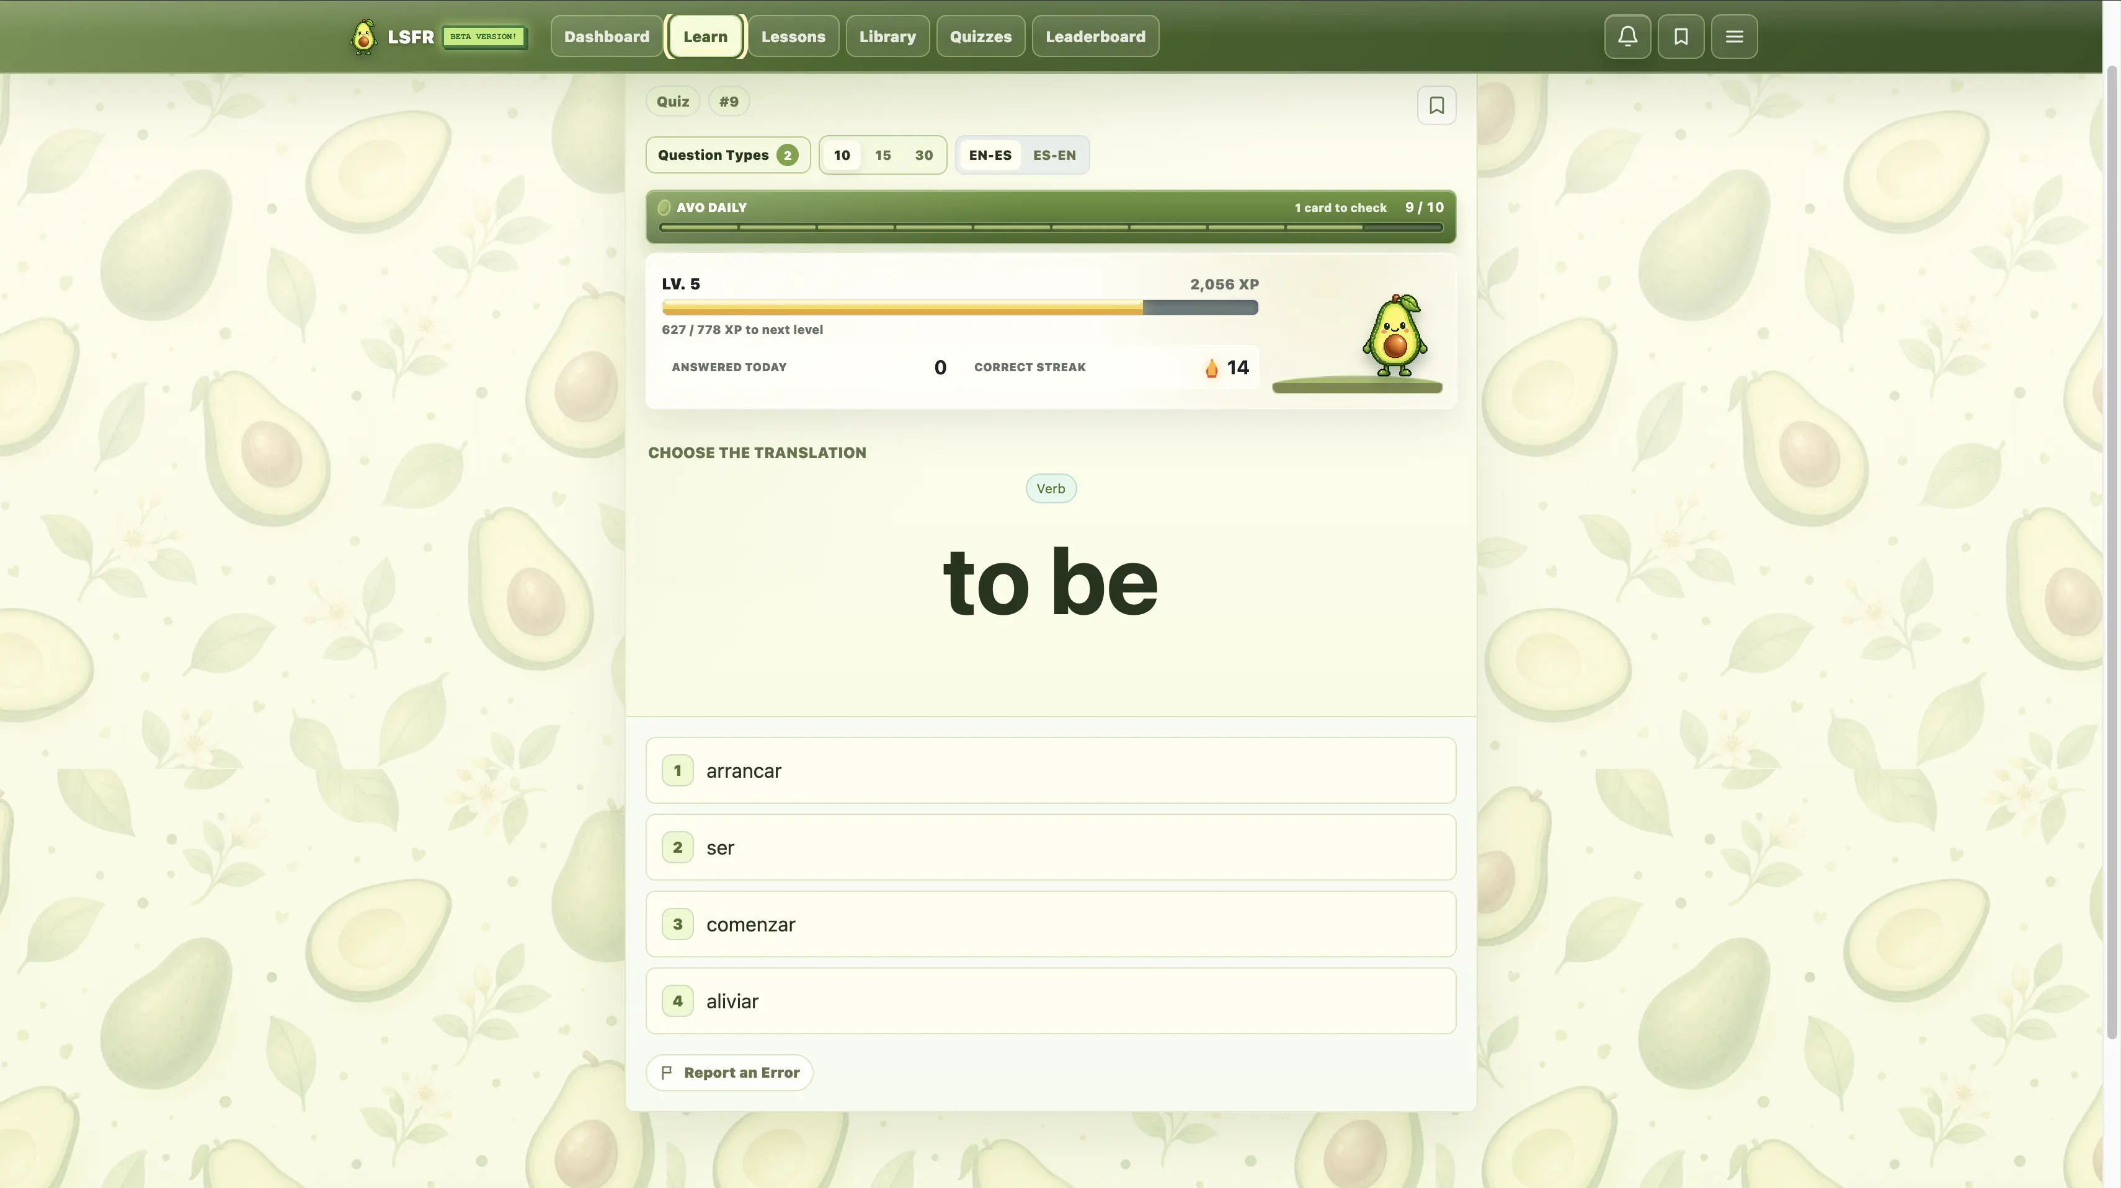Expand the Question Types selector
This screenshot has height=1188, width=2121.
tap(728, 155)
